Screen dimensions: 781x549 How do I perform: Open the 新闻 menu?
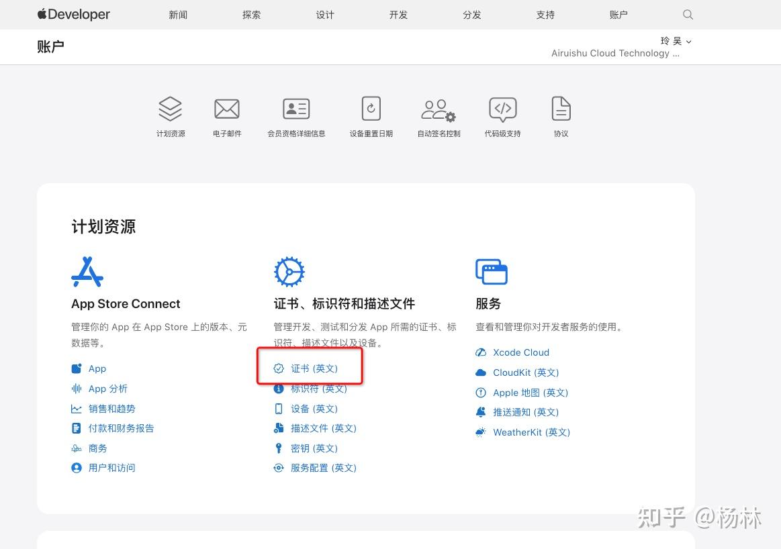178,15
